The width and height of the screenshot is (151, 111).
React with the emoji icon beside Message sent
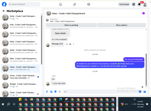point(67,44)
